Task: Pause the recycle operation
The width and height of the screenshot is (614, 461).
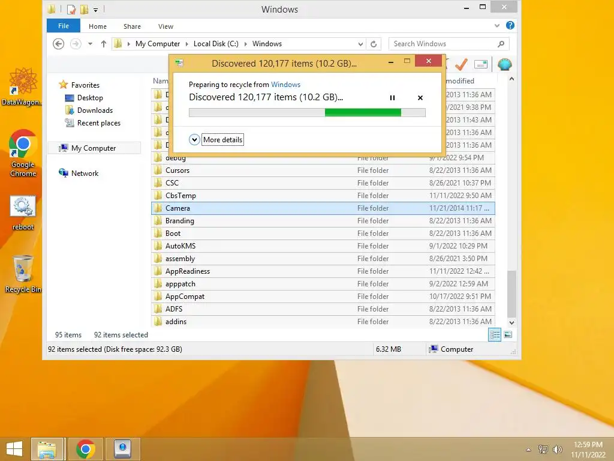Action: pyautogui.click(x=392, y=98)
